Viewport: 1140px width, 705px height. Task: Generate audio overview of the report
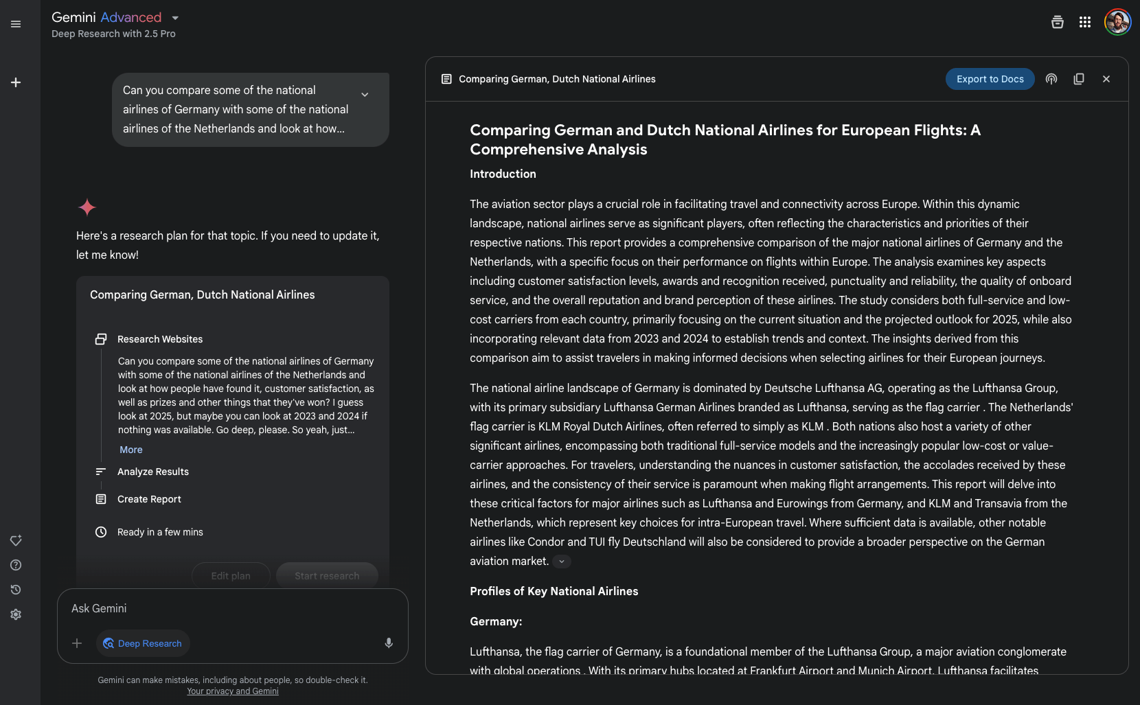point(1051,79)
